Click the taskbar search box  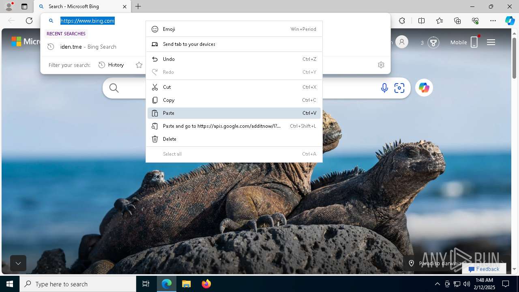[78, 284]
